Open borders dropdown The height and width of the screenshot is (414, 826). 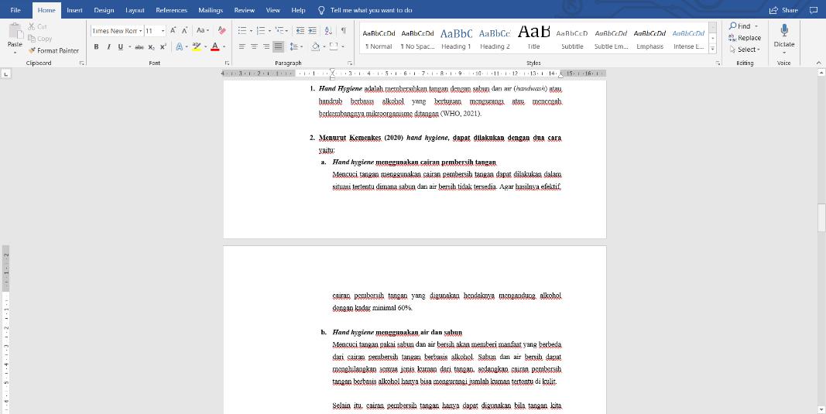pyautogui.click(x=343, y=47)
